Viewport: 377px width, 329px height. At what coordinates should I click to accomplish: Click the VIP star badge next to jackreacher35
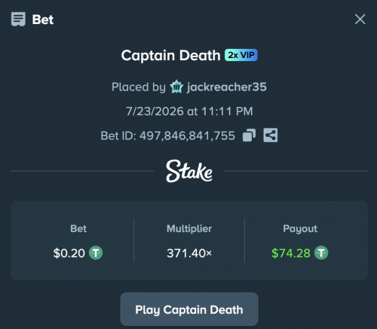176,87
